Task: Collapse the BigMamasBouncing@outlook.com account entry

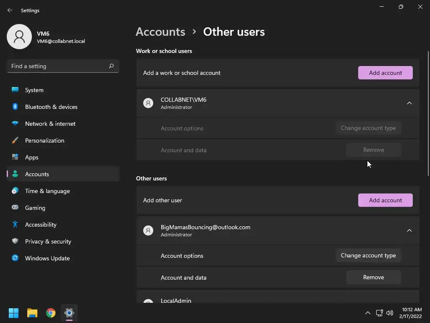Action: (409, 230)
